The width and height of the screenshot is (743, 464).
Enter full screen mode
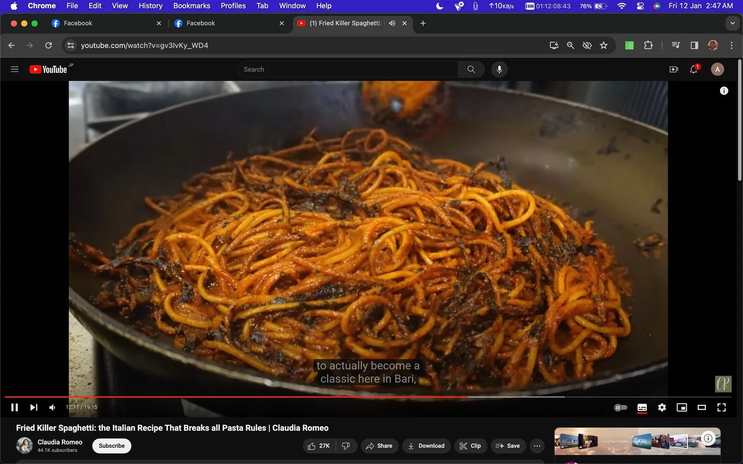(x=721, y=407)
